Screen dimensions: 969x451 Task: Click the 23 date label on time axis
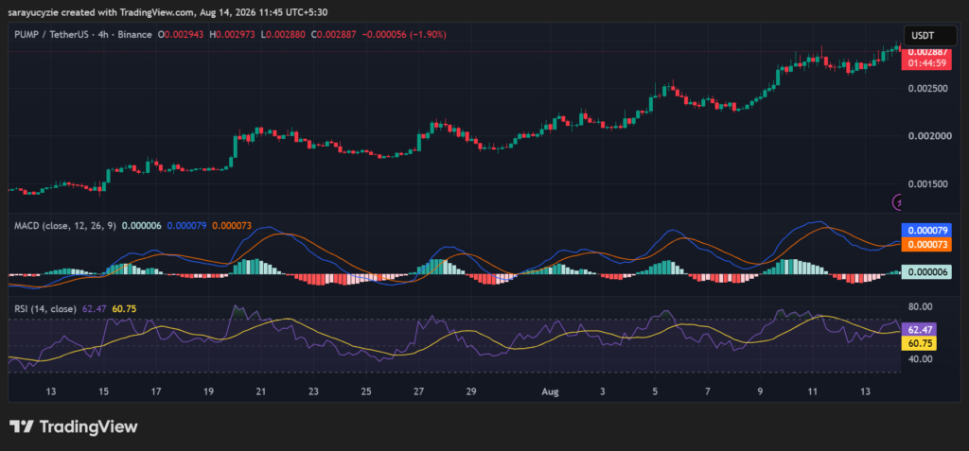[x=314, y=391]
